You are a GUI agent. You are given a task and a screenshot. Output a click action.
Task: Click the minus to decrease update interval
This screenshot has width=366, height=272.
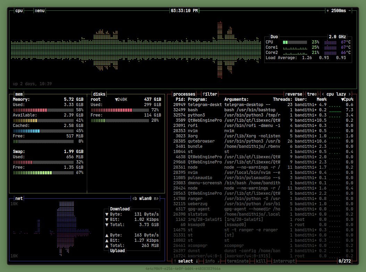[x=349, y=11]
